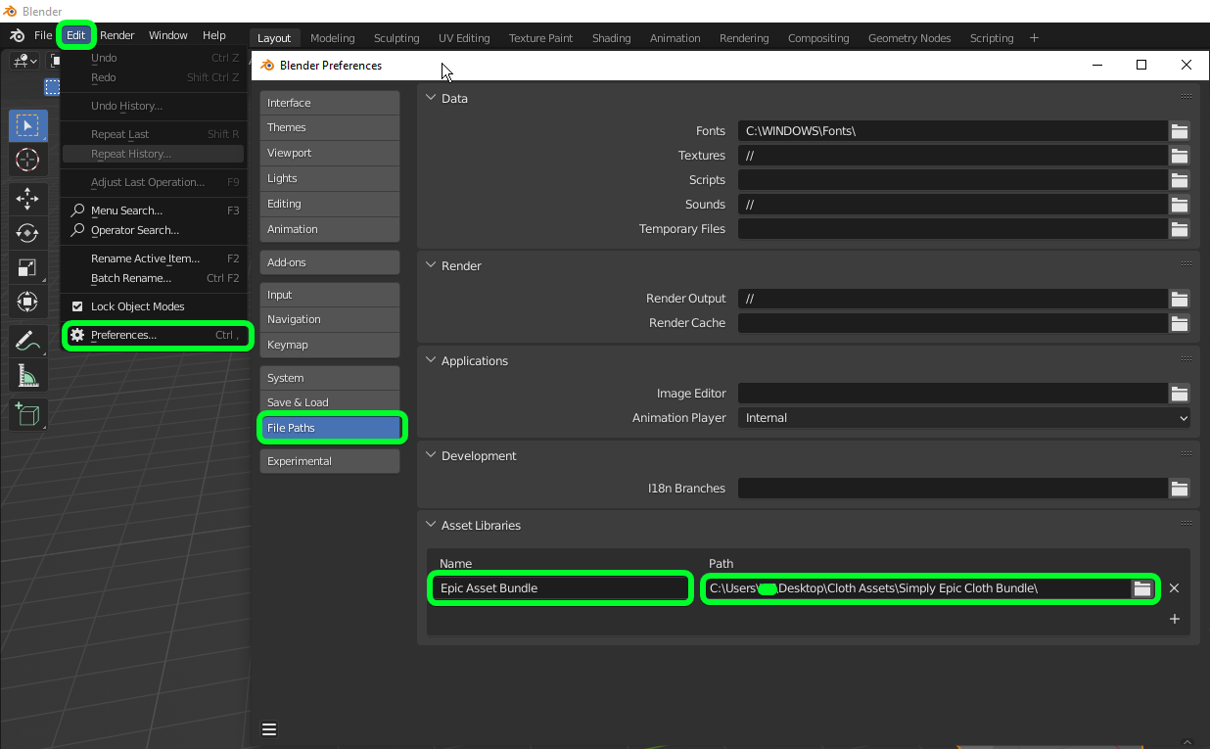Open the Render menu
1210x749 pixels.
click(117, 35)
